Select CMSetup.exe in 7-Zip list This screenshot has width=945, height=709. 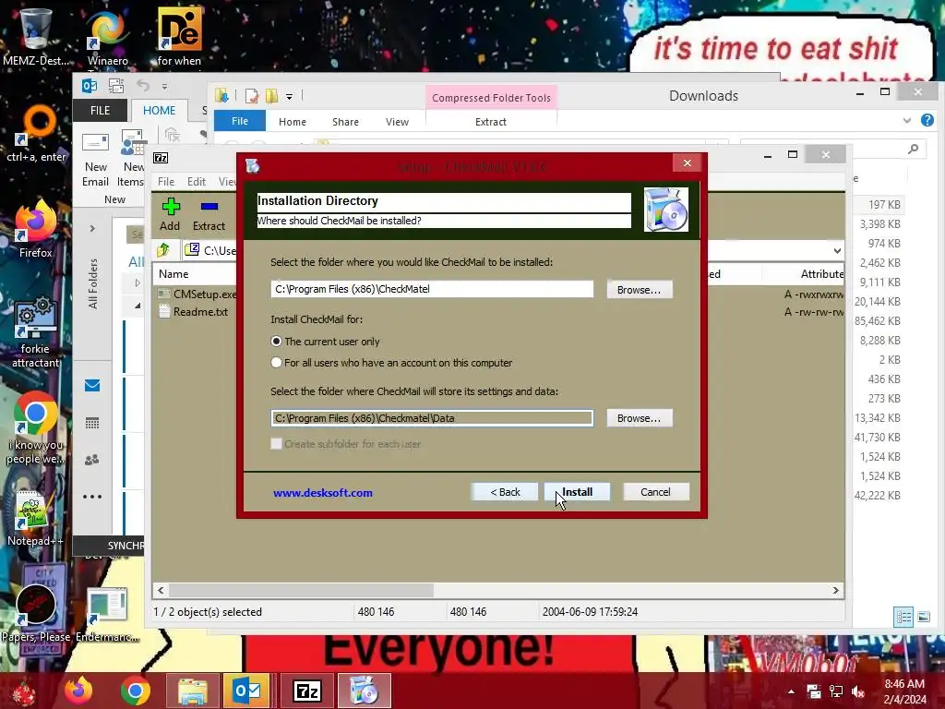[x=197, y=294]
